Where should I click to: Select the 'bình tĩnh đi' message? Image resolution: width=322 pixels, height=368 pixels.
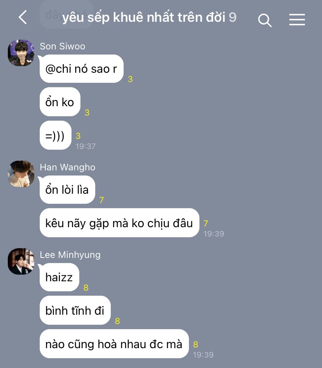(75, 310)
